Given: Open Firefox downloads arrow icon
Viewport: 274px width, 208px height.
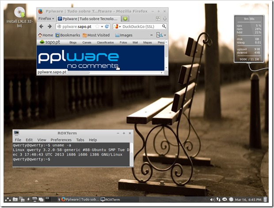Looking at the screenshot, I should click(164, 19).
